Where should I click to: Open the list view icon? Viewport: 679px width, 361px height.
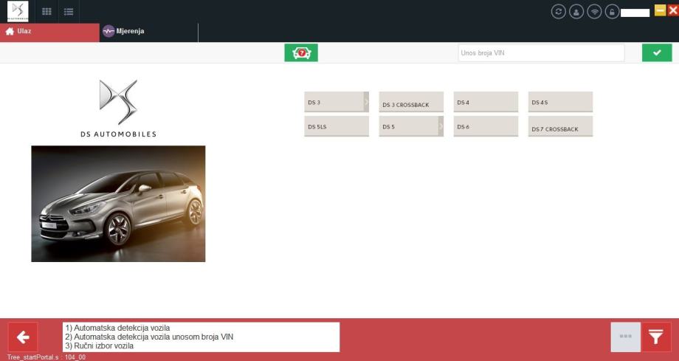coord(69,12)
